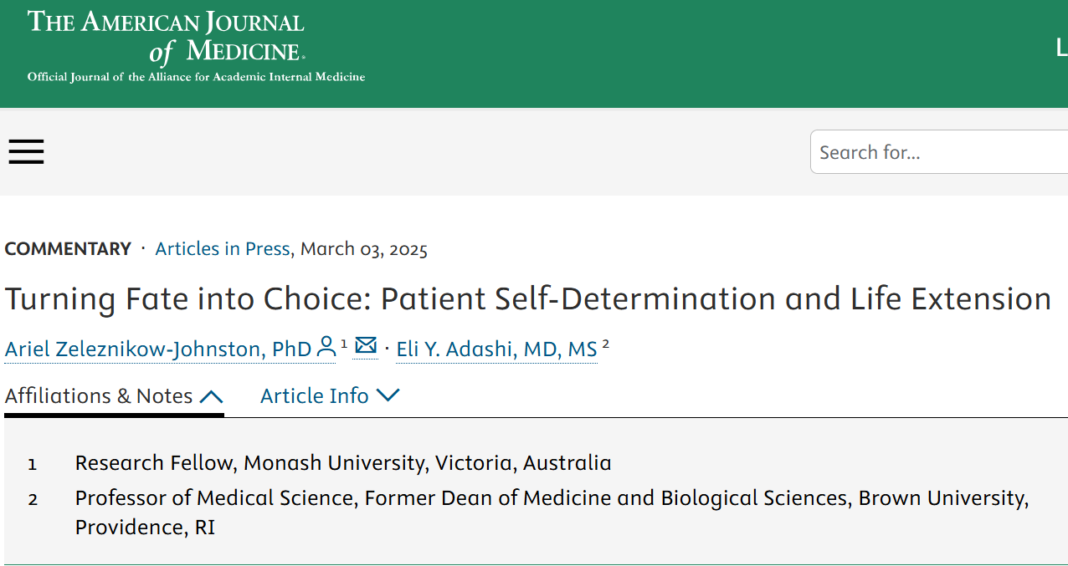1068x566 pixels.
Task: Click the Turning Fate into Choice title
Action: click(x=528, y=298)
